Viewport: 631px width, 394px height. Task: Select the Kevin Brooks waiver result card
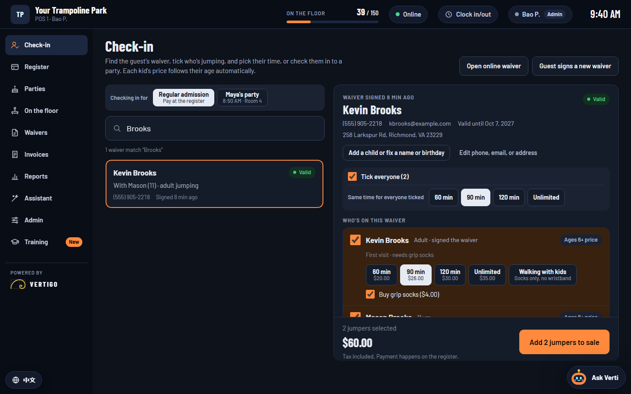pos(214,184)
